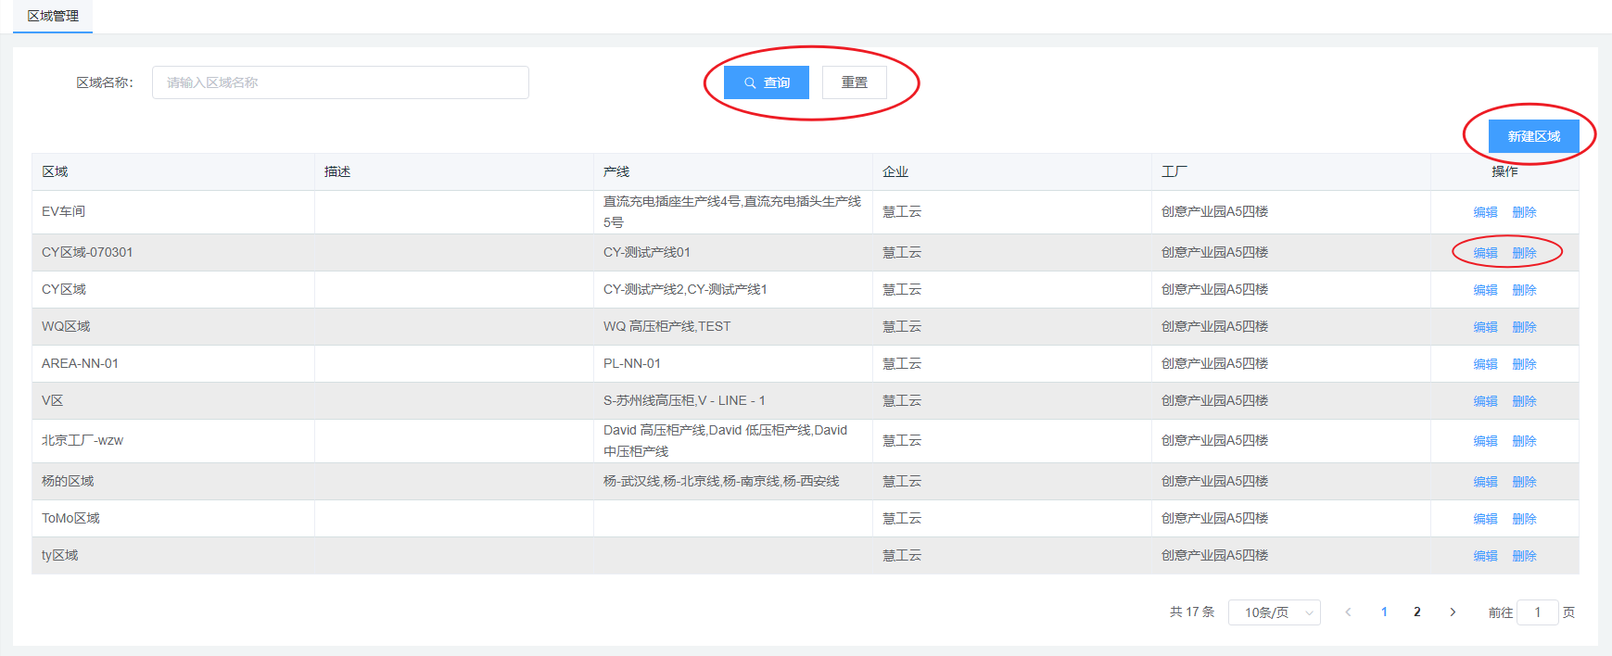Switch to the 区域管理 tab

pos(53,16)
